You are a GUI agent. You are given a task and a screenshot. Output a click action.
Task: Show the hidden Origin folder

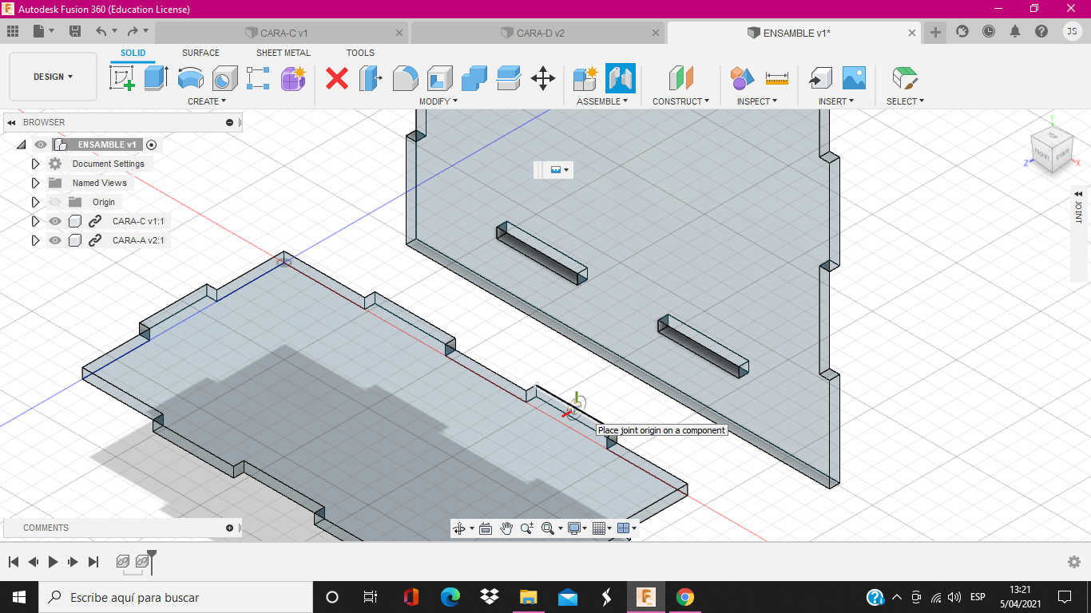click(x=55, y=202)
